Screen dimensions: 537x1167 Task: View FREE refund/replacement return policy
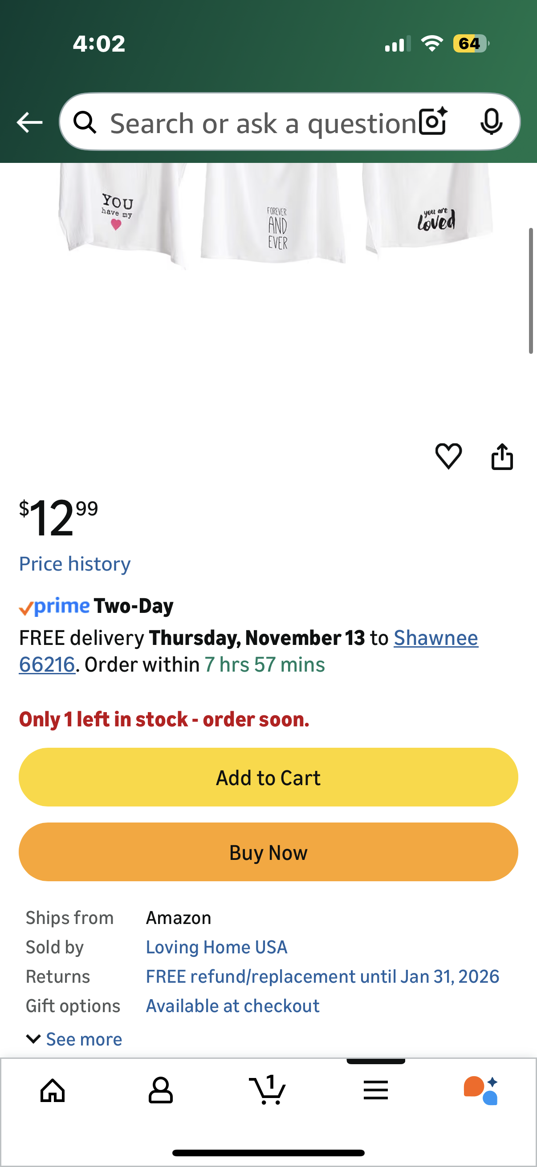click(322, 976)
